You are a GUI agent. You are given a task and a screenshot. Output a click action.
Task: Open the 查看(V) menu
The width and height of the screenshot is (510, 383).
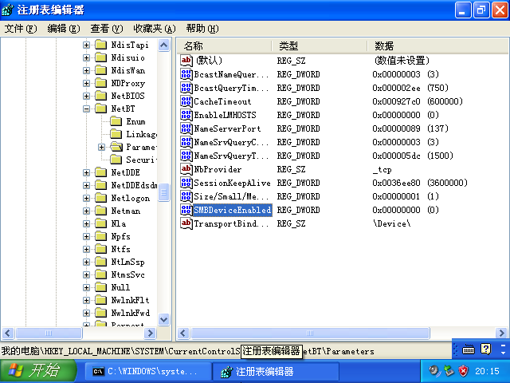click(x=106, y=29)
